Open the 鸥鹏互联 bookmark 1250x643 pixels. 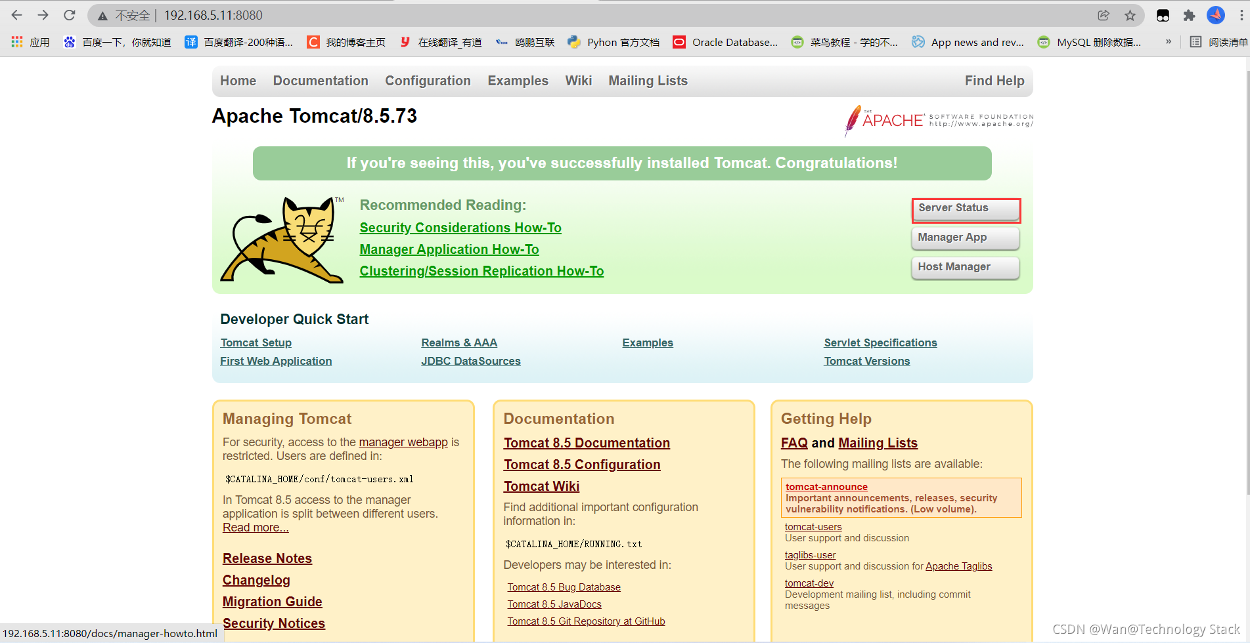(525, 42)
